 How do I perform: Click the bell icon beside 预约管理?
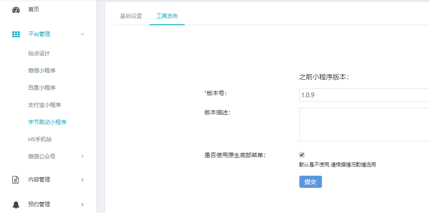coord(16,205)
